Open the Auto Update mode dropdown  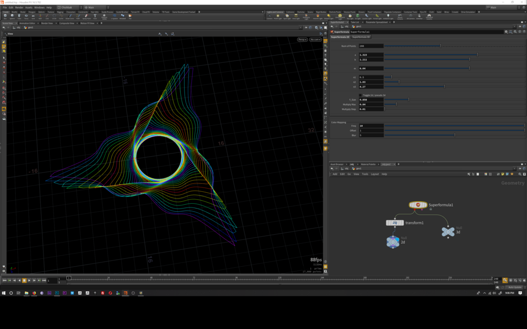click(515, 288)
